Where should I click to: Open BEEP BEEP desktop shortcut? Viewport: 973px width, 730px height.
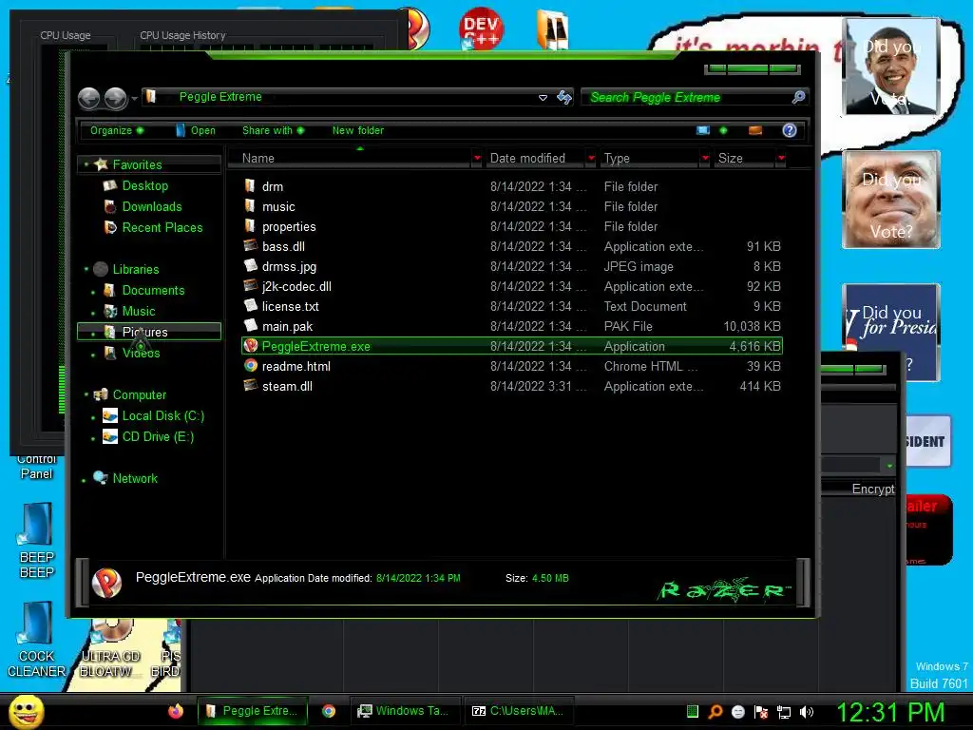tap(37, 541)
